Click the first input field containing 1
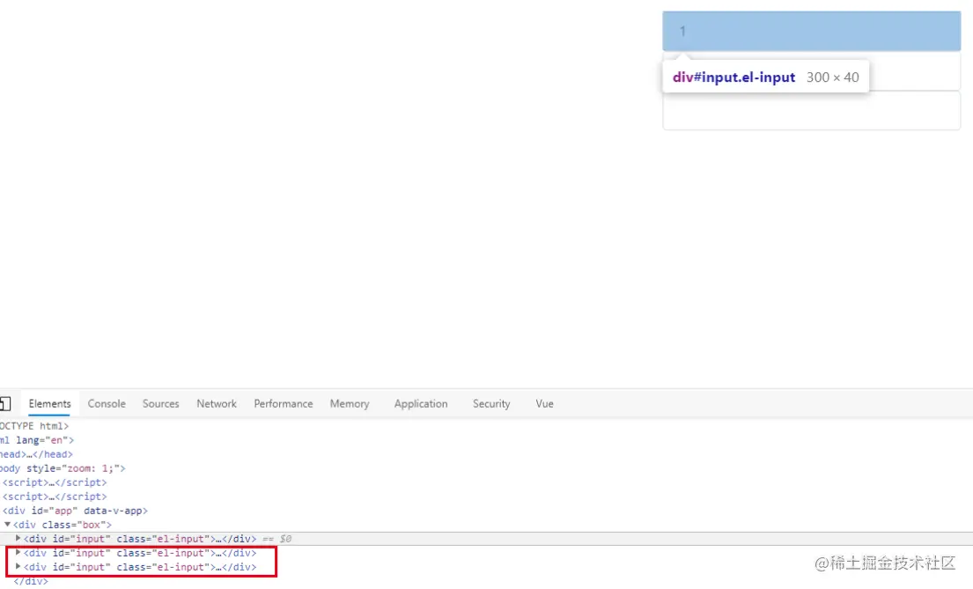Viewport: 973px width, 589px height. (812, 31)
